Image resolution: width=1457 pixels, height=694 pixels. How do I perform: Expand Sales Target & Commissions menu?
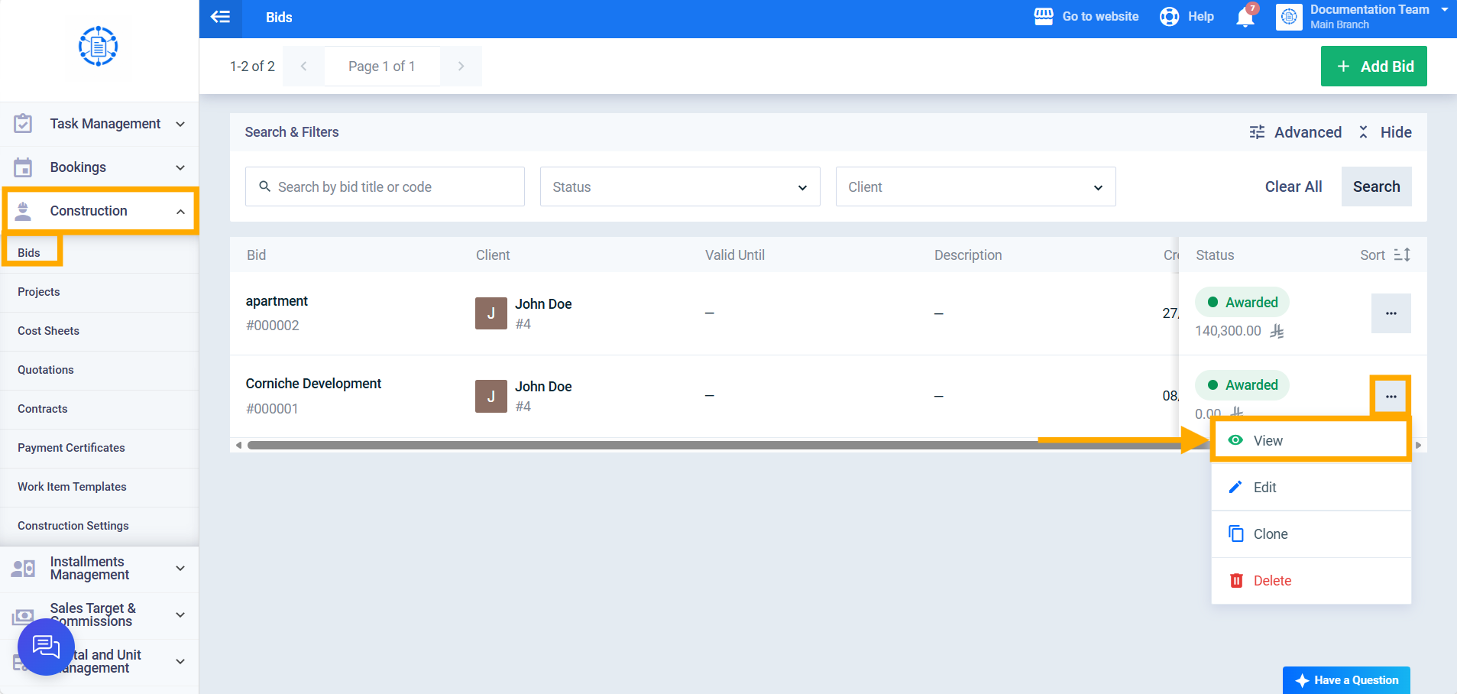point(99,615)
